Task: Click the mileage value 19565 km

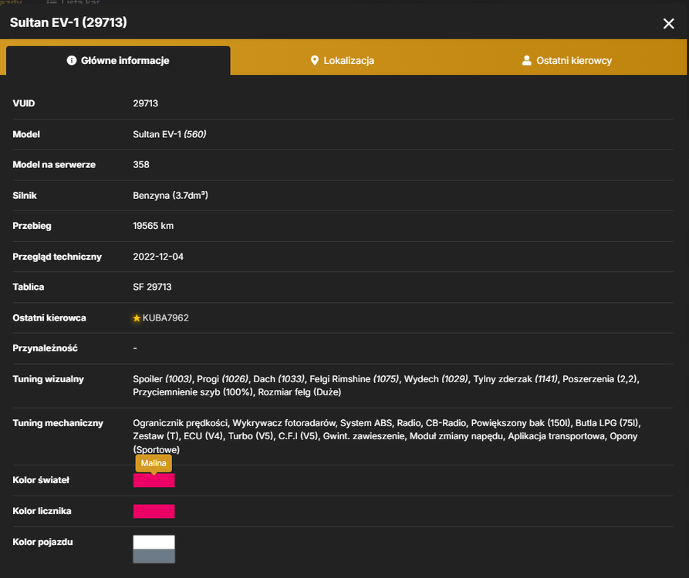Action: coord(154,226)
